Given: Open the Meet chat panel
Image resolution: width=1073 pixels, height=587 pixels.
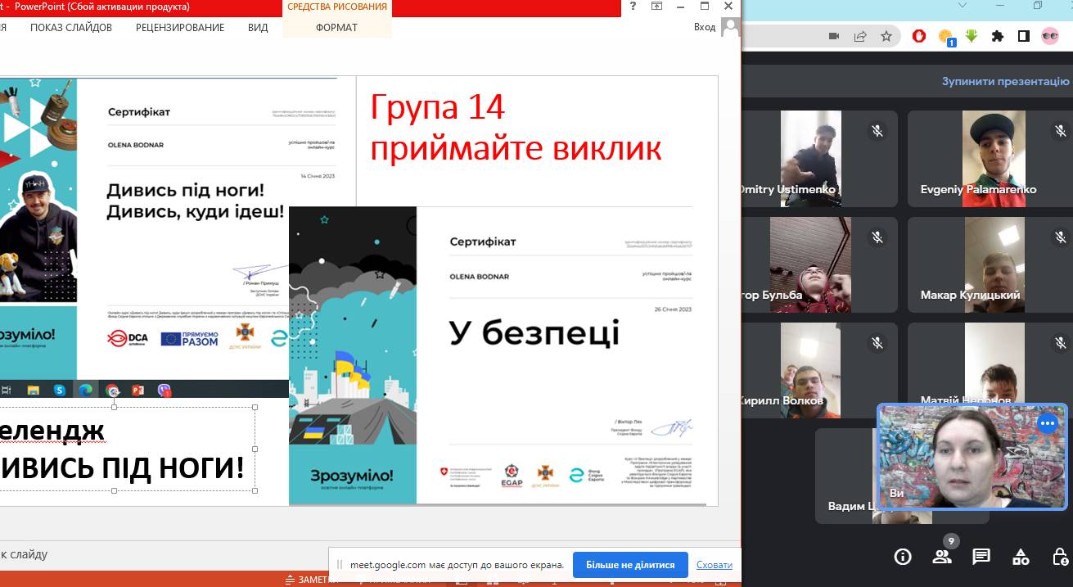Looking at the screenshot, I should tap(981, 557).
